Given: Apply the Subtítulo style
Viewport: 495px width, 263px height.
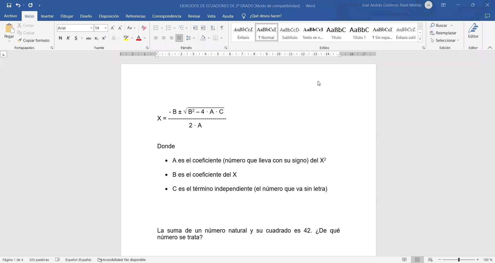Looking at the screenshot, I should [x=290, y=32].
